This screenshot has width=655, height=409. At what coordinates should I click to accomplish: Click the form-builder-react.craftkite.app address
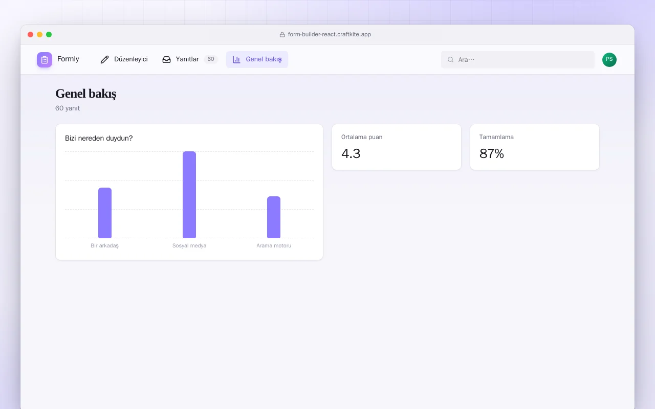pyautogui.click(x=330, y=35)
